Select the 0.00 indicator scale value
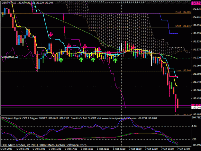 (x=194, y=126)
